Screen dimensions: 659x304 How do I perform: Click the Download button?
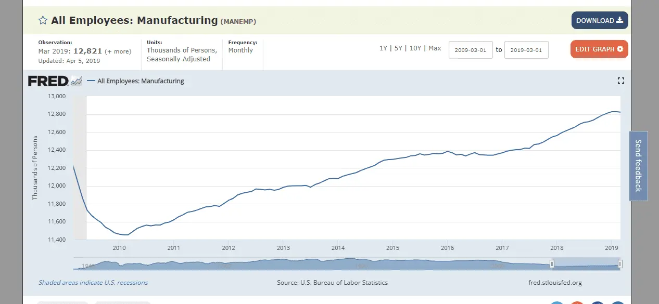600,21
